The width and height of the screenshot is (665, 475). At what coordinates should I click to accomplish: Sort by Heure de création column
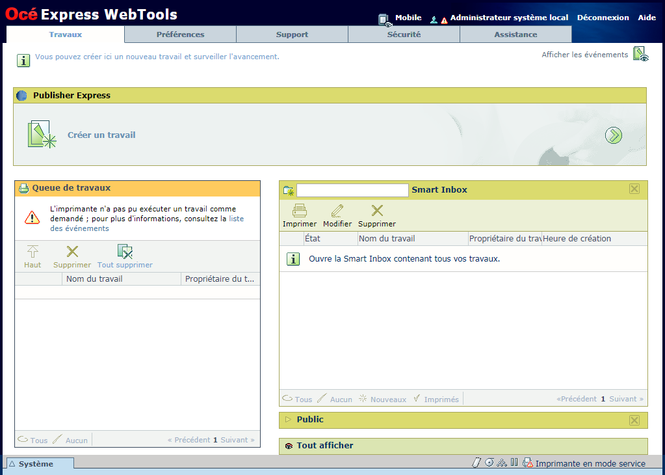coord(595,239)
